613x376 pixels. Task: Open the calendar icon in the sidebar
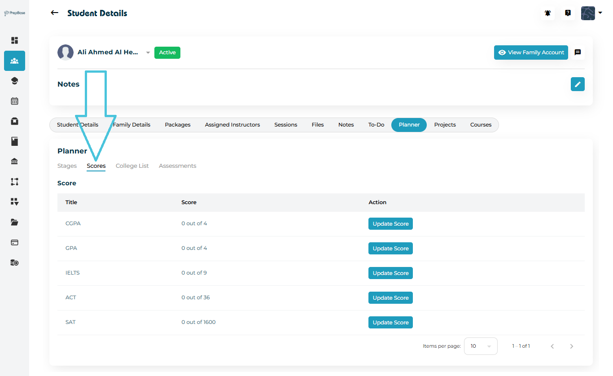click(x=14, y=101)
